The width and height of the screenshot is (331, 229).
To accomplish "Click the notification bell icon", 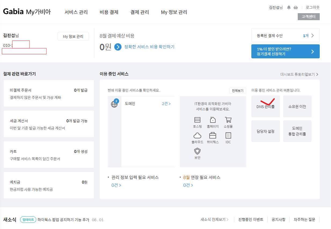I will point(289,7).
